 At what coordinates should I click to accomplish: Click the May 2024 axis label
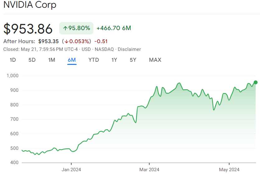tap(229, 170)
